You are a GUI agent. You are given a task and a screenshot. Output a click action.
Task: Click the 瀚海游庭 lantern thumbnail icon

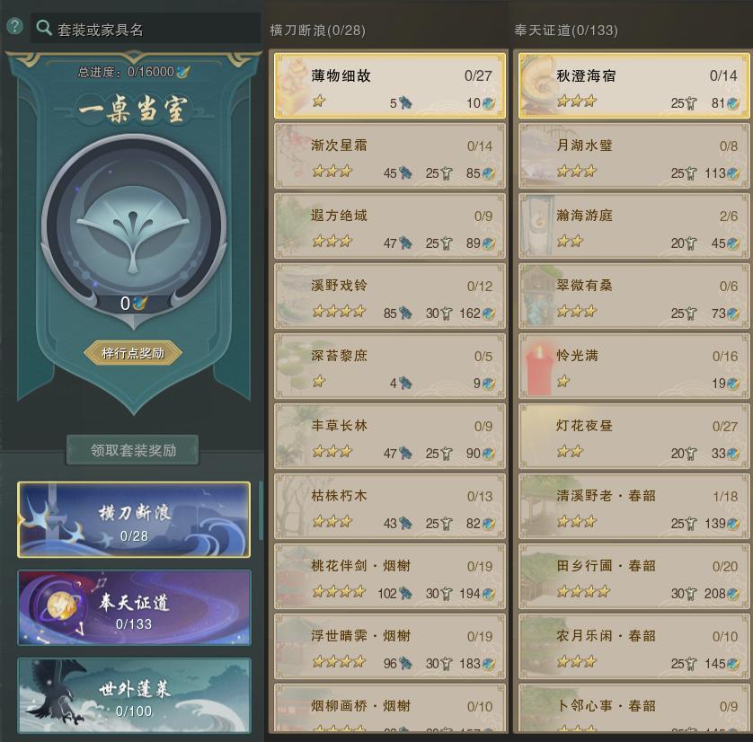[x=537, y=226]
